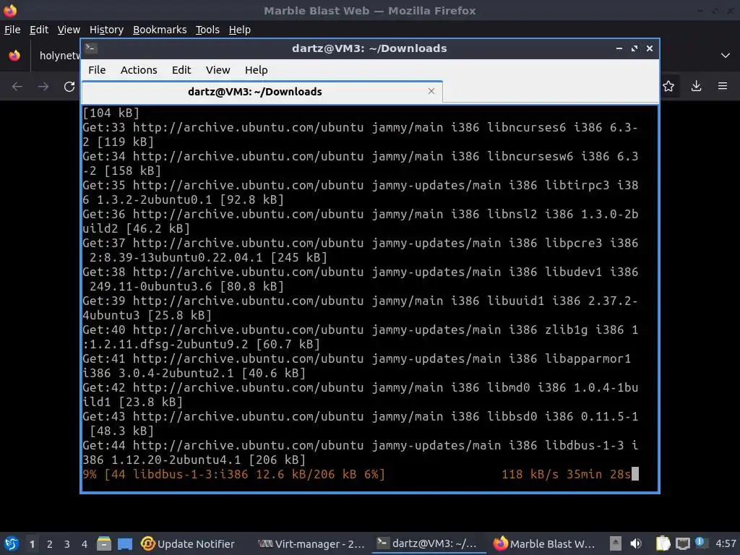Screen dimensions: 740x555
Task: Open Firefox Help menu
Action: tap(239, 29)
